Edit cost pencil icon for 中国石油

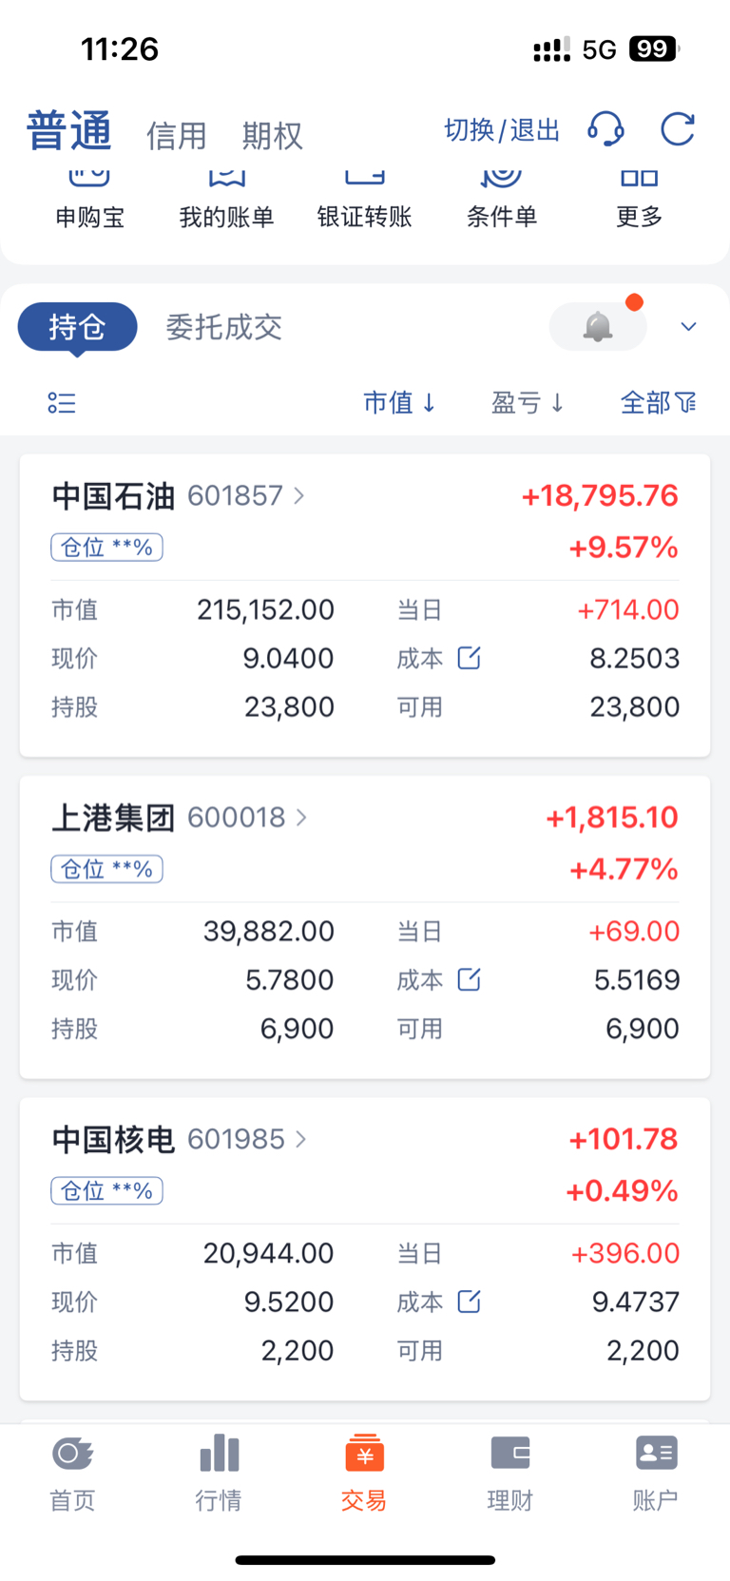pyautogui.click(x=470, y=658)
